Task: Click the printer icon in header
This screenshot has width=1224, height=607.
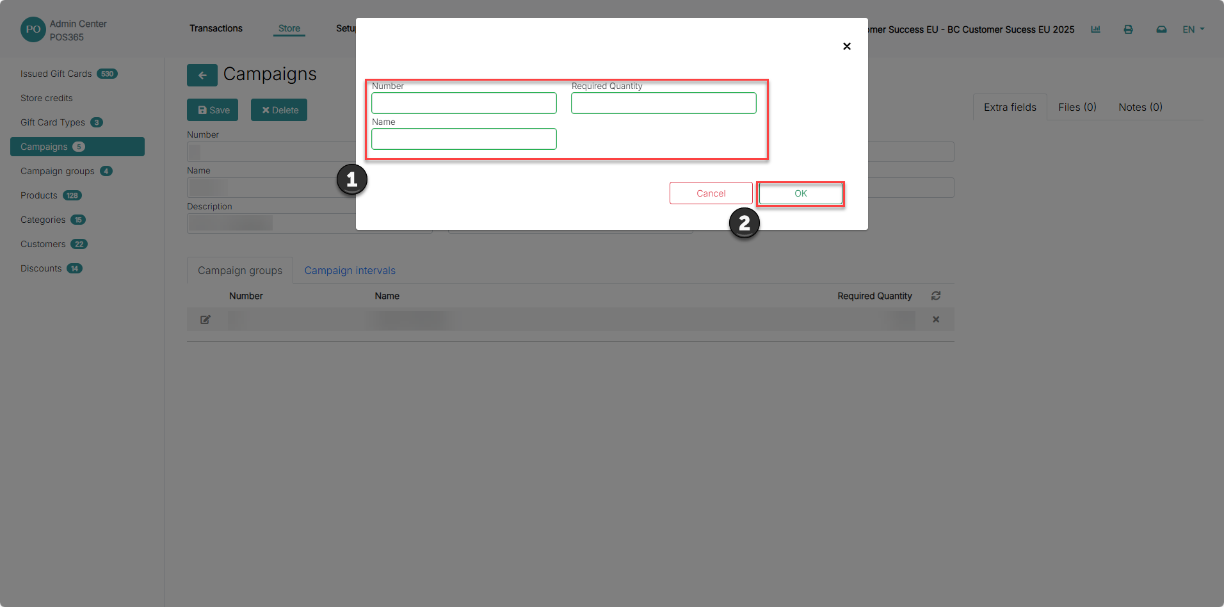Action: click(x=1128, y=29)
